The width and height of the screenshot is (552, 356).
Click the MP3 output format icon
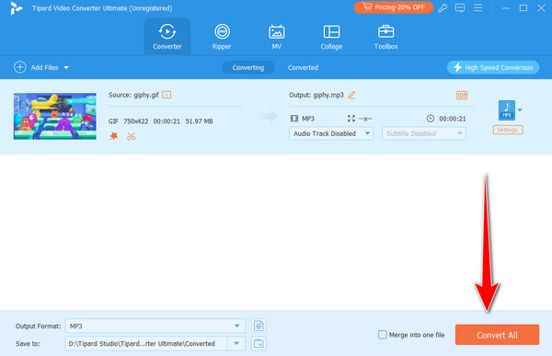(x=507, y=110)
